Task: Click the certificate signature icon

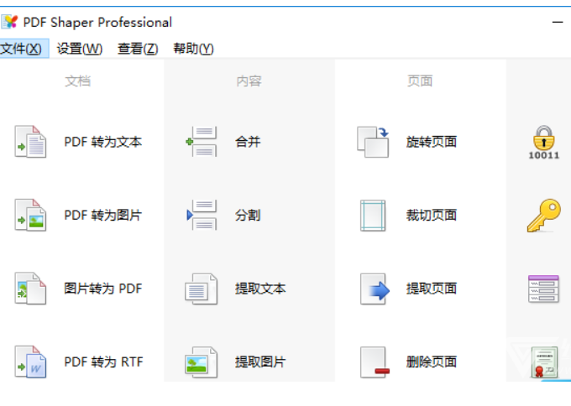Action: tap(544, 362)
